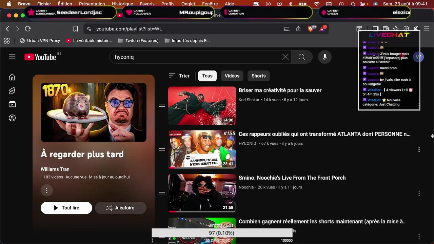Open site settings icon in address bar
This screenshot has width=434, height=244.
pyautogui.click(x=88, y=29)
